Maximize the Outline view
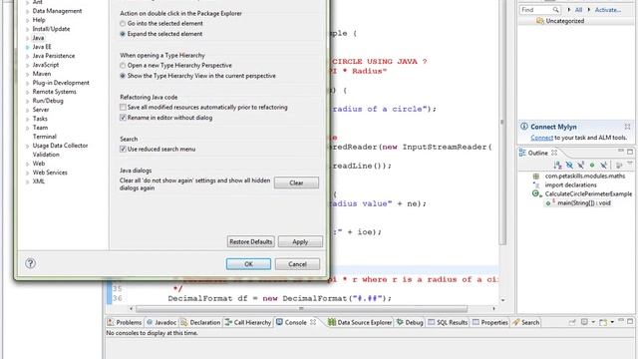This screenshot has width=638, height=359. point(630,152)
